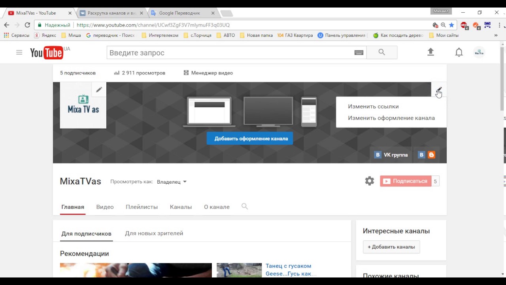Click the Михаил profile button in title bar
506x285 pixels.
click(x=441, y=11)
